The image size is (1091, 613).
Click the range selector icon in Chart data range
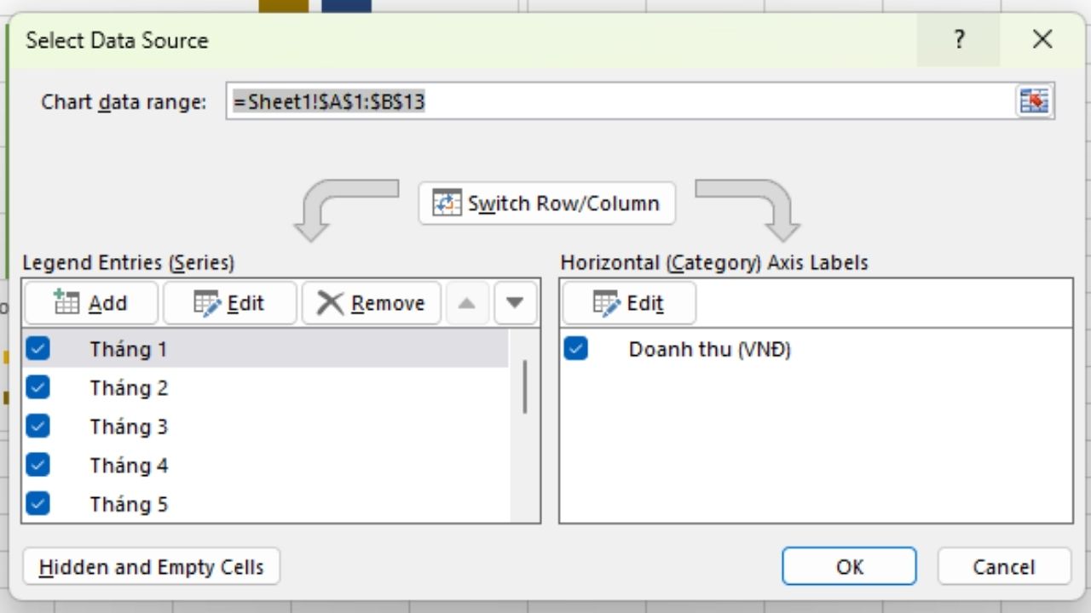pos(1035,101)
